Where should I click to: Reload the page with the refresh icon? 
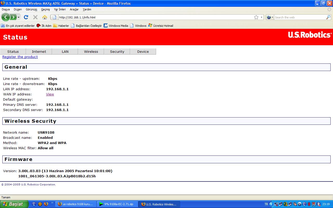(26, 17)
